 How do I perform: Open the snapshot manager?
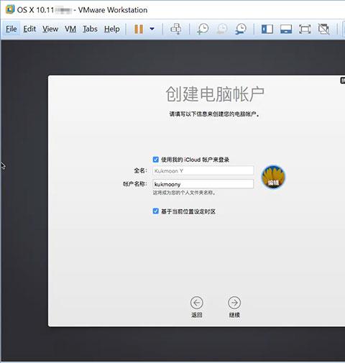tap(241, 29)
